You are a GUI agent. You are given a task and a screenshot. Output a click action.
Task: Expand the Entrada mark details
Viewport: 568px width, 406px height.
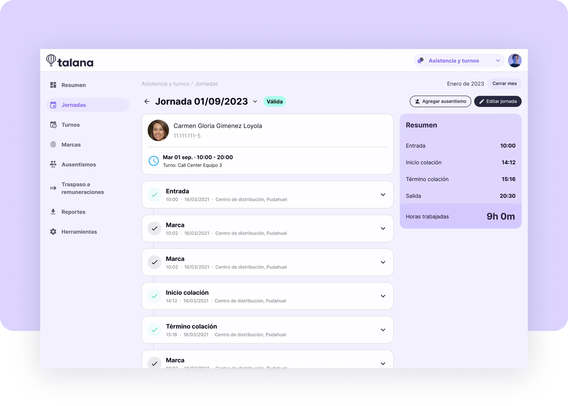383,195
